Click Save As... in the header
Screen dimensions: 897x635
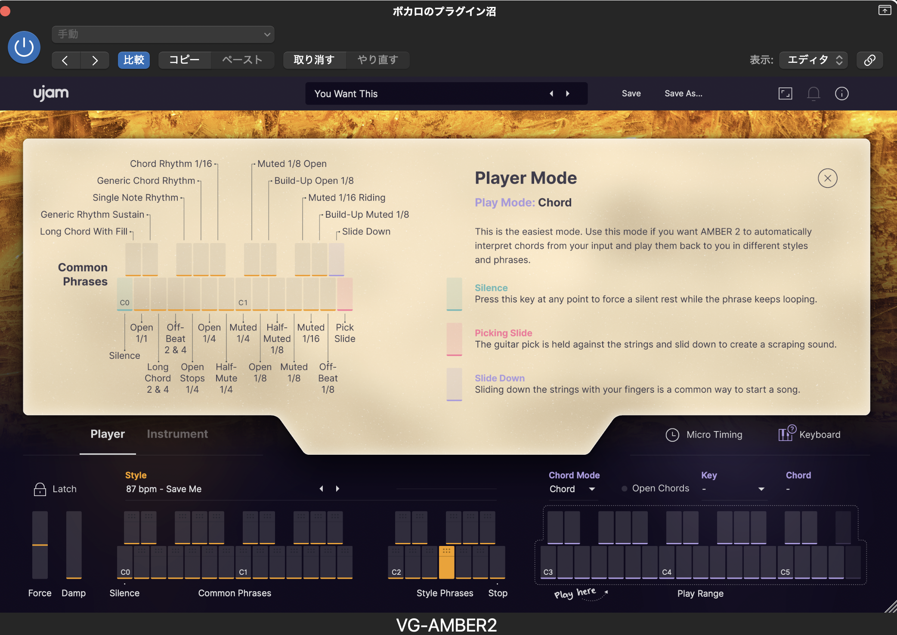point(684,93)
